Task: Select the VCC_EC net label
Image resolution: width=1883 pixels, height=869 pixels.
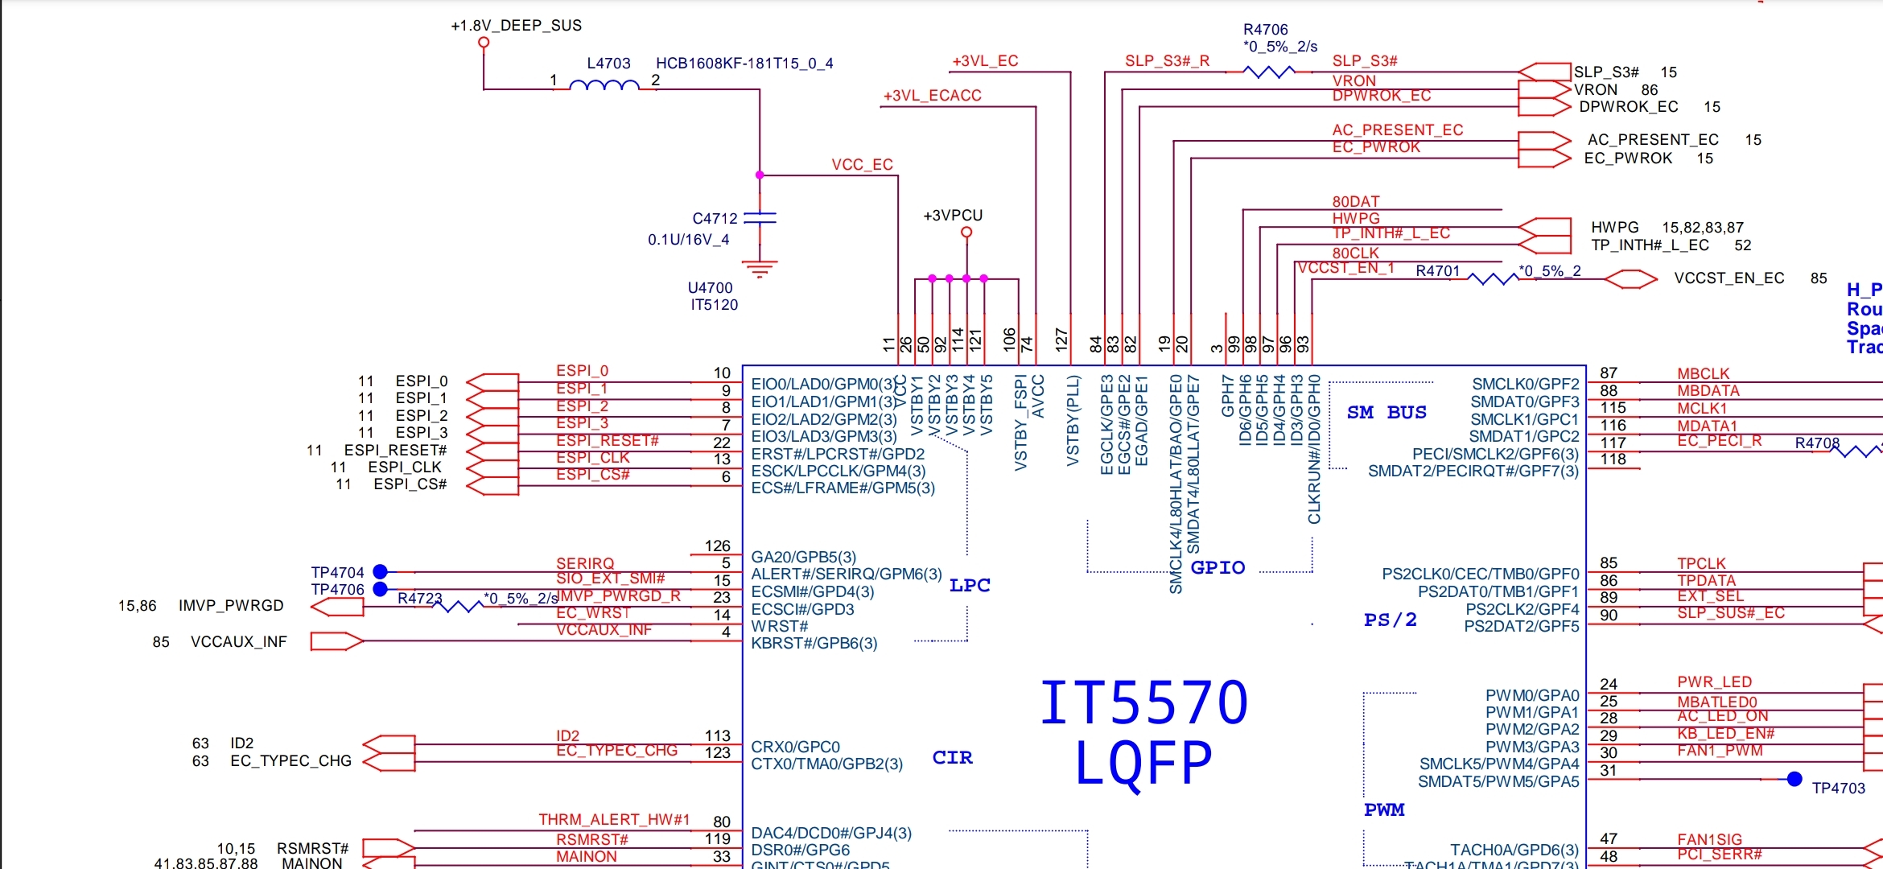Action: (862, 165)
